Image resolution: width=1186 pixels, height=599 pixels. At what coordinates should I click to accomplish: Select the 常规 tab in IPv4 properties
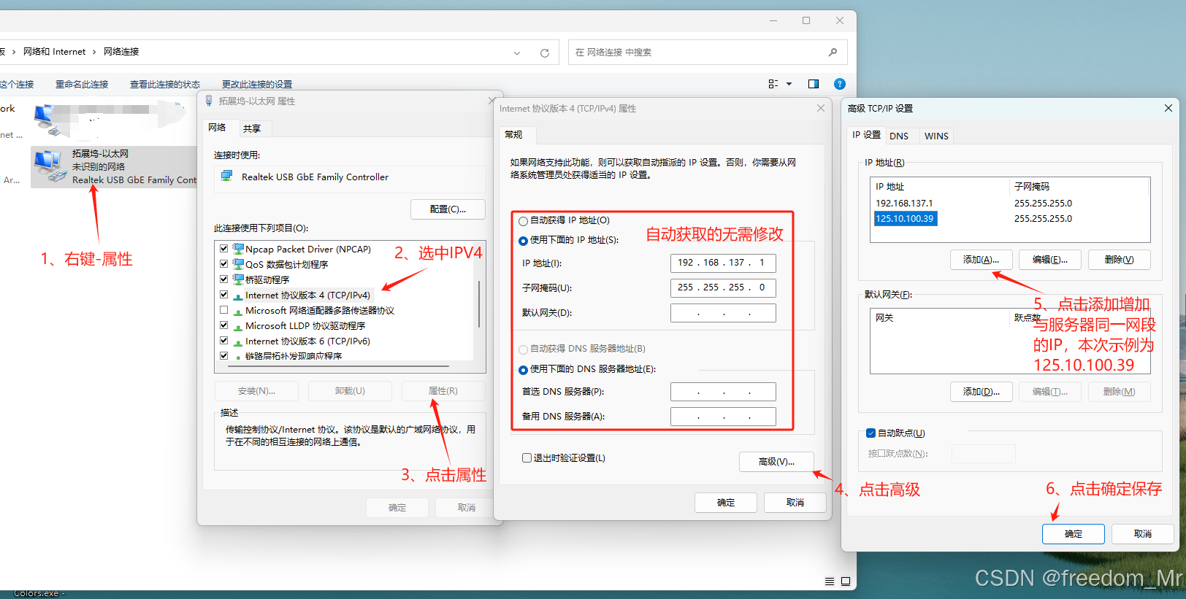click(x=513, y=135)
